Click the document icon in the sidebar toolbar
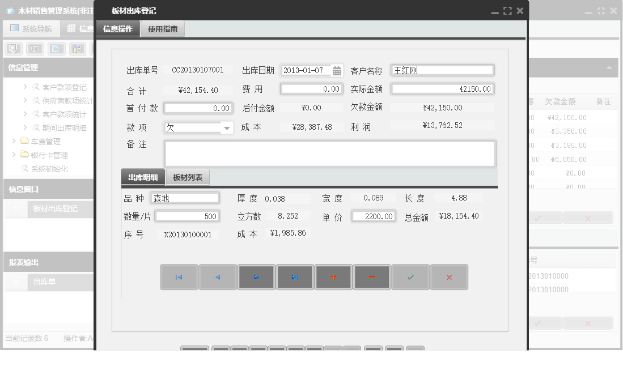This screenshot has height=371, width=623. point(56,48)
